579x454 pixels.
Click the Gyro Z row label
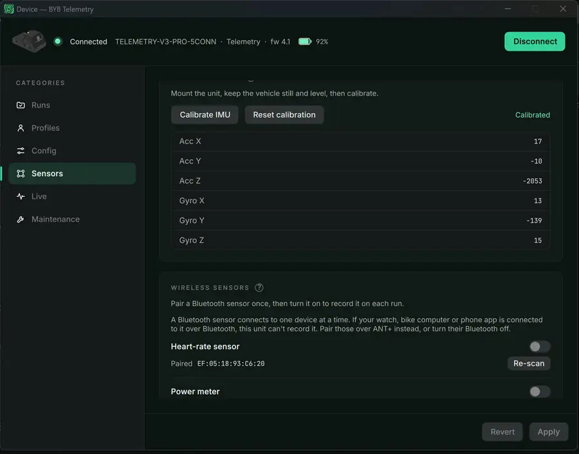point(191,241)
